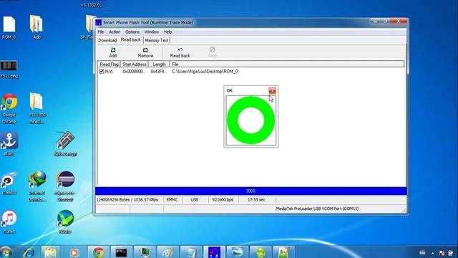Viewport: 458px width, 258px height.
Task: Select the Read back tab
Action: [x=130, y=40]
